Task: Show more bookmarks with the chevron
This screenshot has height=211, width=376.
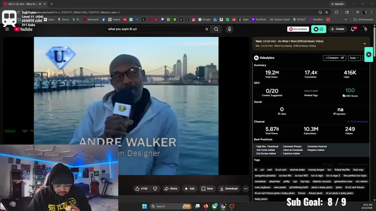Action: [346, 20]
